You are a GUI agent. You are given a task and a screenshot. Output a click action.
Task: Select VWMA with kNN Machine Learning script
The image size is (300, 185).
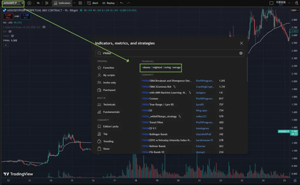pos(164,93)
